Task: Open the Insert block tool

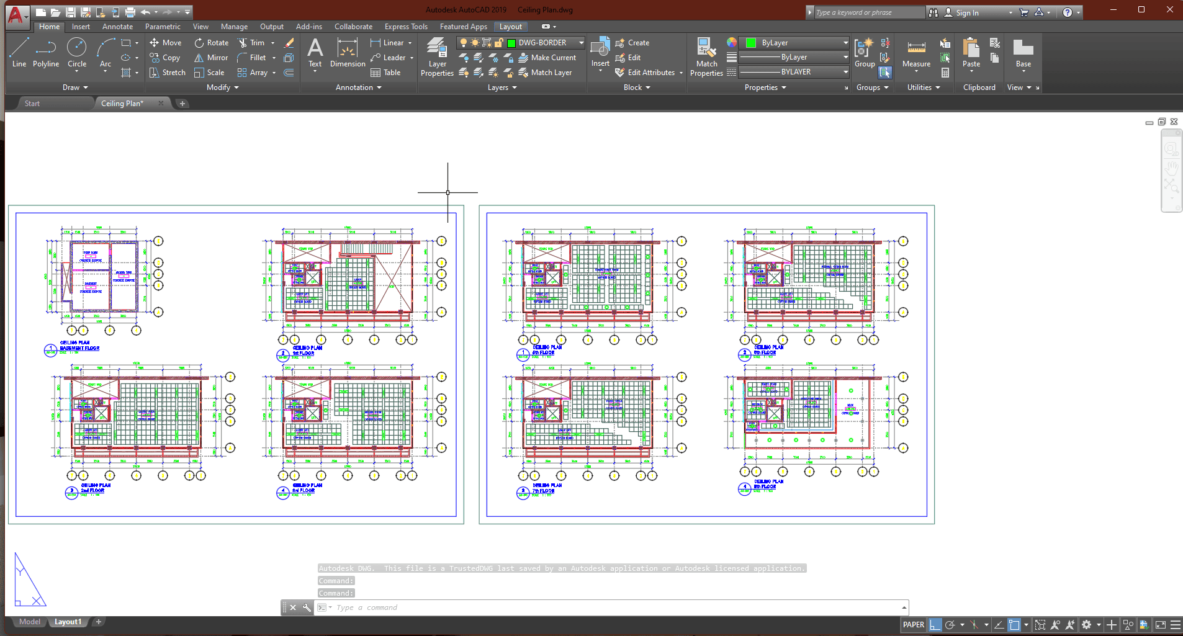Action: pyautogui.click(x=600, y=54)
